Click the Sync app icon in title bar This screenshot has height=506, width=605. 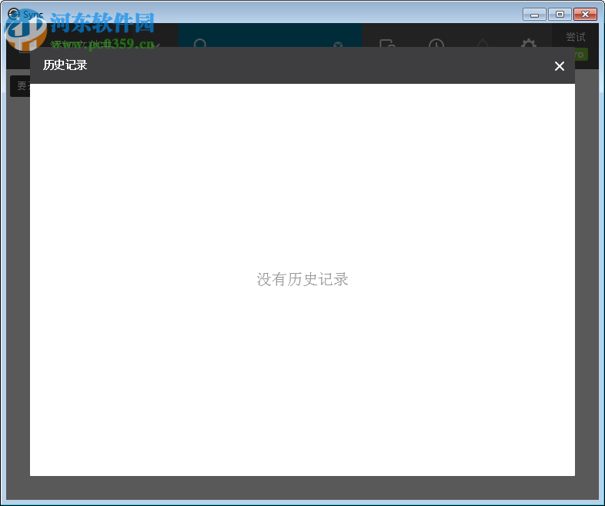pos(14,15)
